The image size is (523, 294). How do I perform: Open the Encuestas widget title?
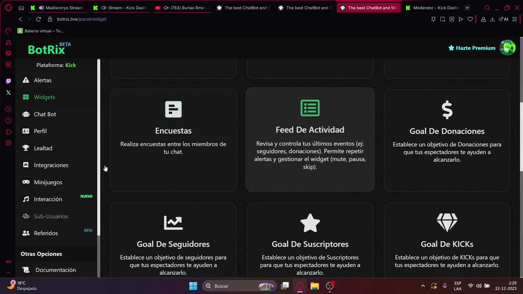[173, 131]
